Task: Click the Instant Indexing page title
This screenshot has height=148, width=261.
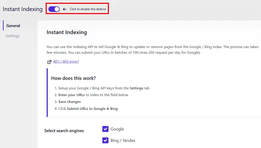Action: click(x=23, y=9)
